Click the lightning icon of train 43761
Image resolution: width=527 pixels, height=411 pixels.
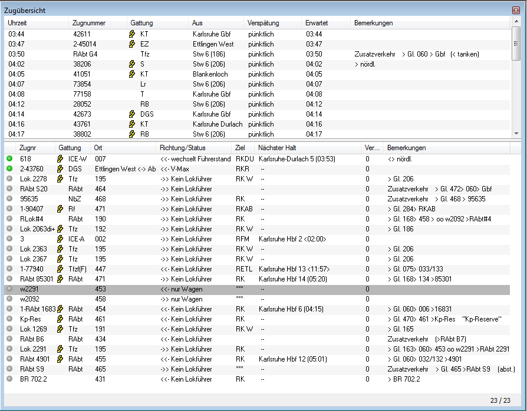tap(132, 124)
